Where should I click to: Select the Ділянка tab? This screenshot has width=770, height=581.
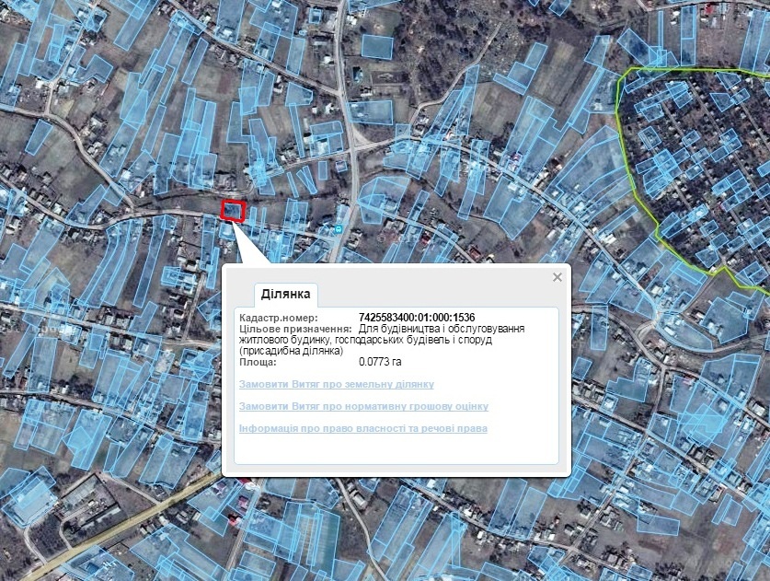286,295
